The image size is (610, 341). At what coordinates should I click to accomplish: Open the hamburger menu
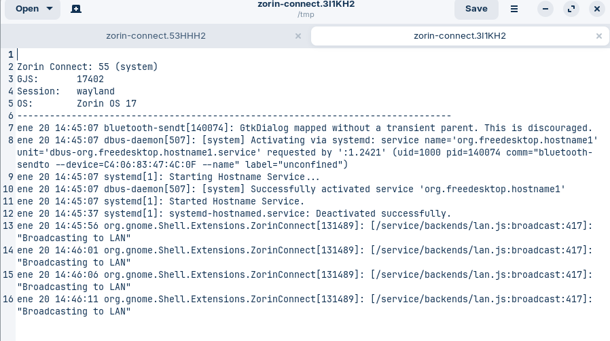(x=514, y=9)
